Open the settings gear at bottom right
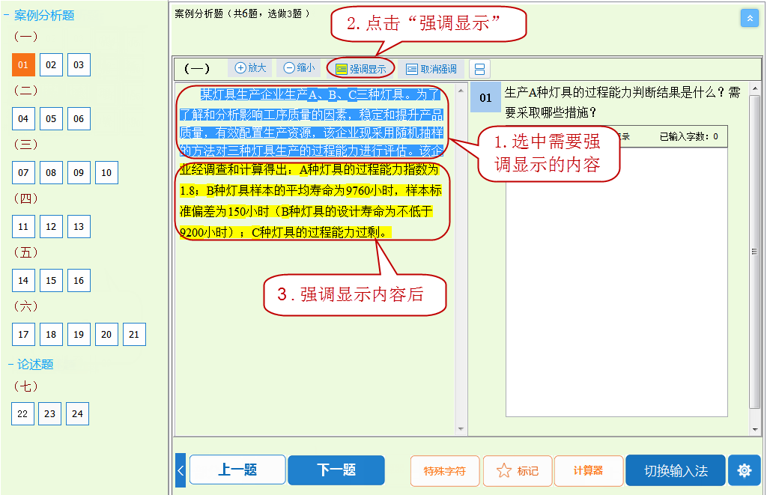 [x=744, y=470]
